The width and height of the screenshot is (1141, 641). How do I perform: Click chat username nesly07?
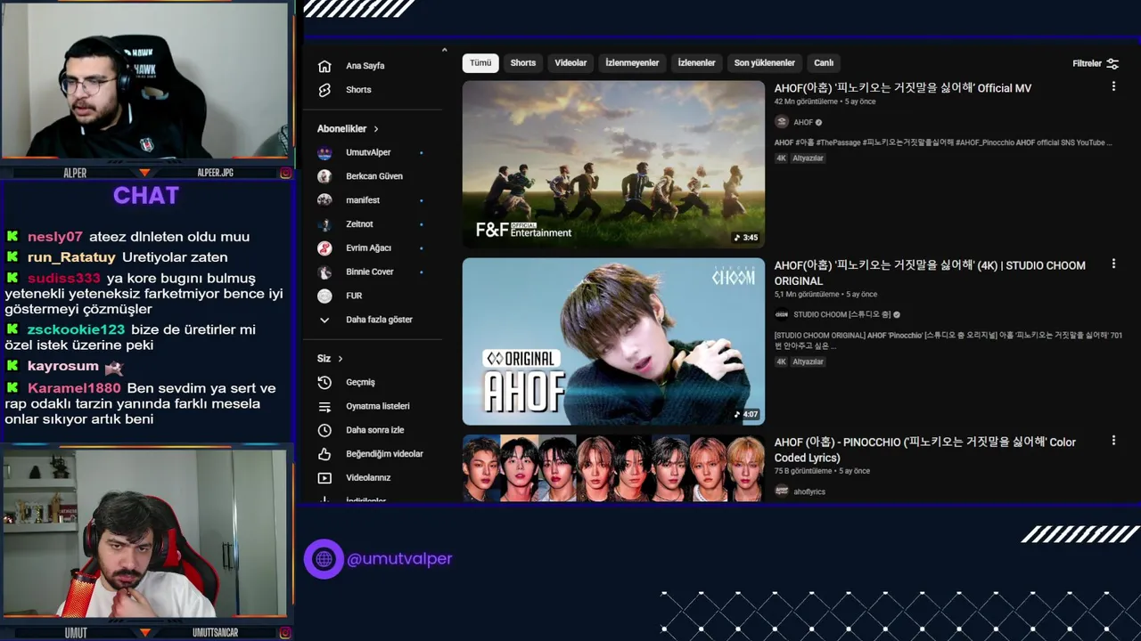55,237
